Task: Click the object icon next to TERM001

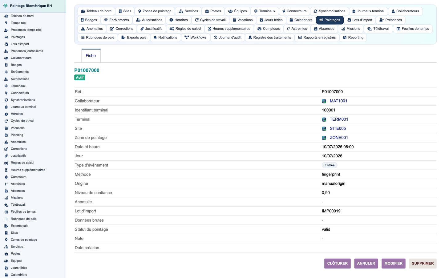Action: click(324, 119)
